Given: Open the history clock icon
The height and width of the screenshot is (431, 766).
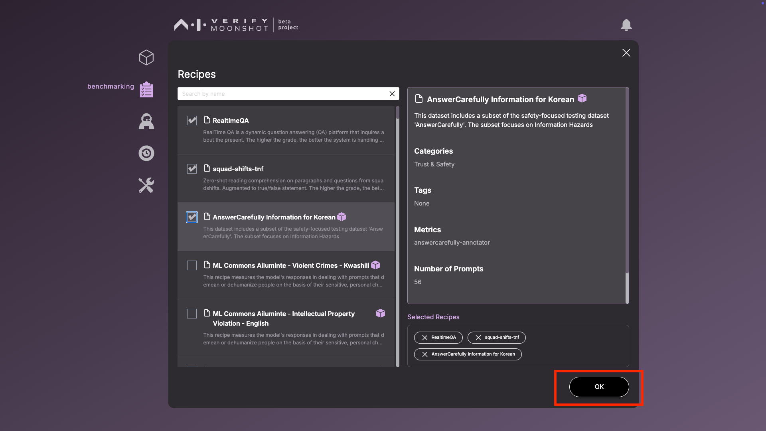Looking at the screenshot, I should 146,153.
